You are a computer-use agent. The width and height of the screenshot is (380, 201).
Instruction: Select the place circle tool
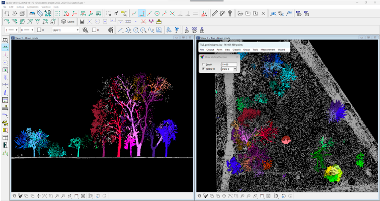(157, 13)
